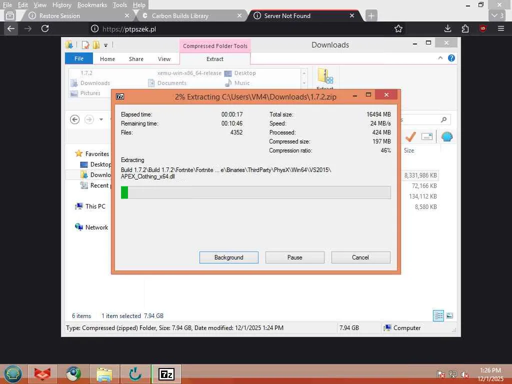
Task: Click the search magnifier in Downloads window
Action: tap(443, 119)
